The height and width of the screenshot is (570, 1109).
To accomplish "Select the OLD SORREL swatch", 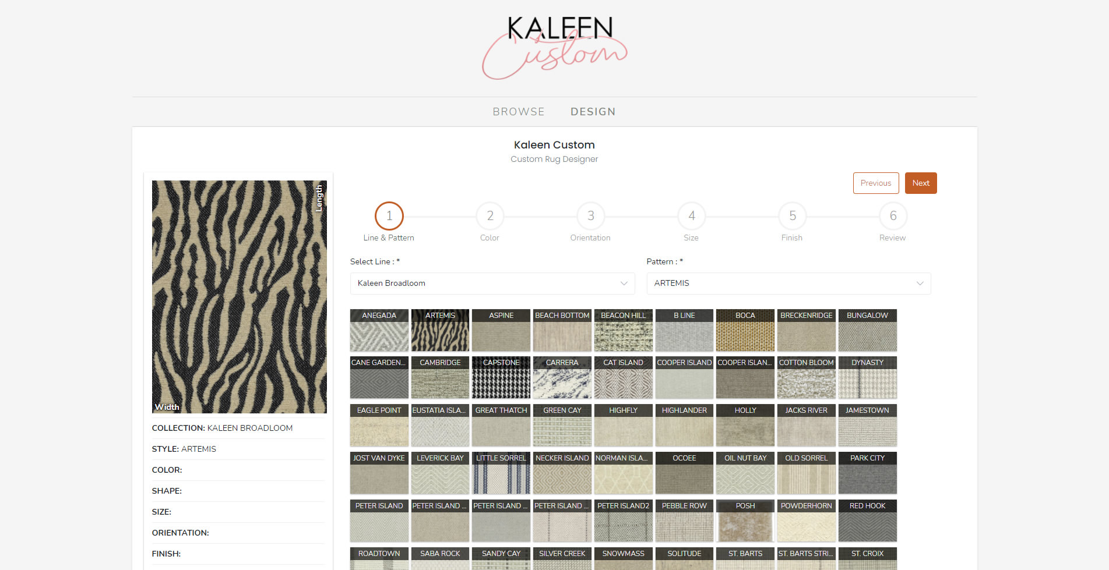I will [807, 473].
